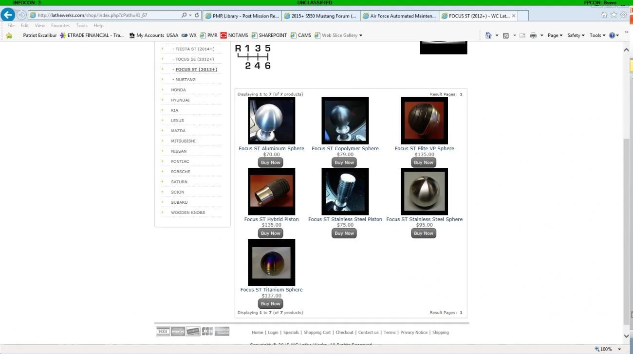The image size is (633, 354).
Task: Open the NOTAMS favorite link
Action: click(234, 35)
